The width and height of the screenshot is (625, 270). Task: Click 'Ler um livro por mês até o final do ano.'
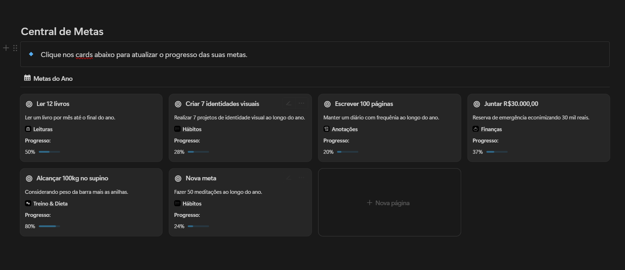[x=70, y=118]
